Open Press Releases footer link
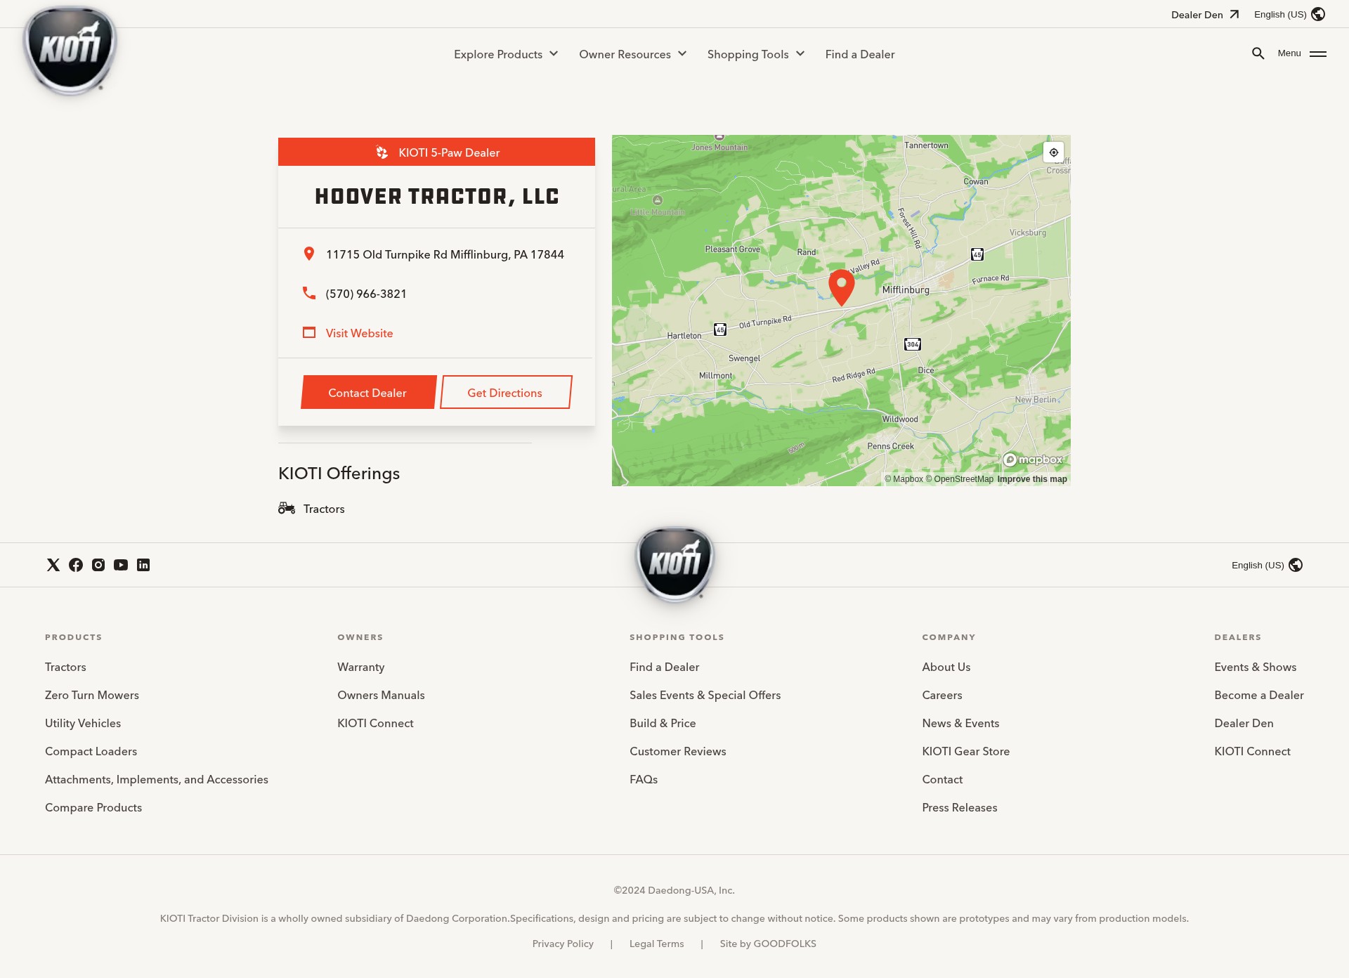Screen dimensions: 1349x978 pos(960,807)
